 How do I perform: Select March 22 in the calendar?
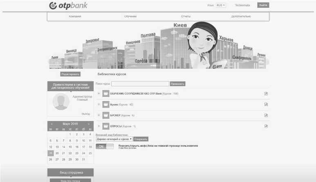pyautogui.click(x=70, y=153)
